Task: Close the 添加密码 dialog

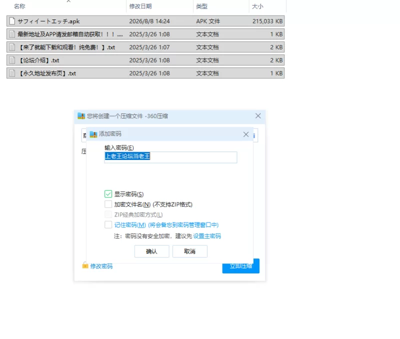Action: pos(246,134)
